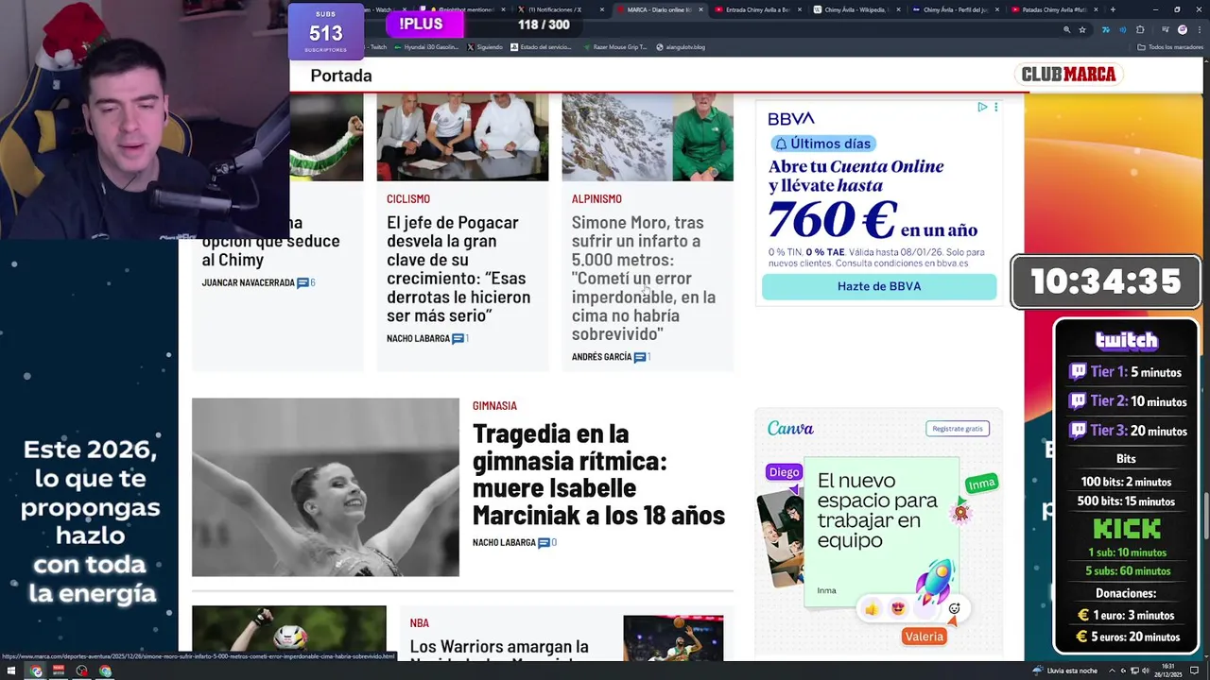Click the snowy mountain Simone Moro photo
The image size is (1210, 680).
(x=648, y=137)
